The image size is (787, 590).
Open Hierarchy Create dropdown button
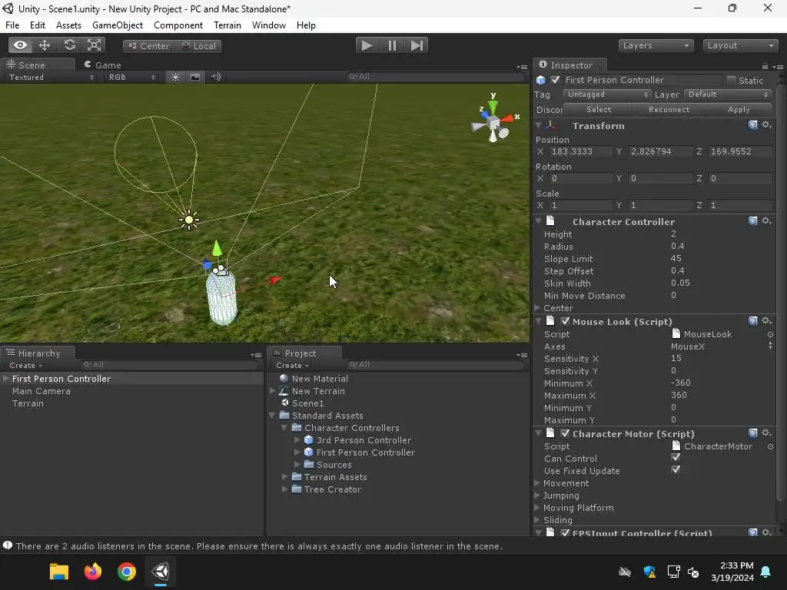coord(25,365)
